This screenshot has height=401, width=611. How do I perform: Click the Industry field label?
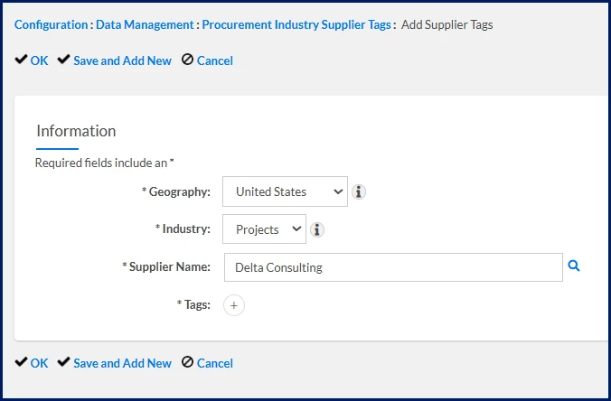[185, 229]
